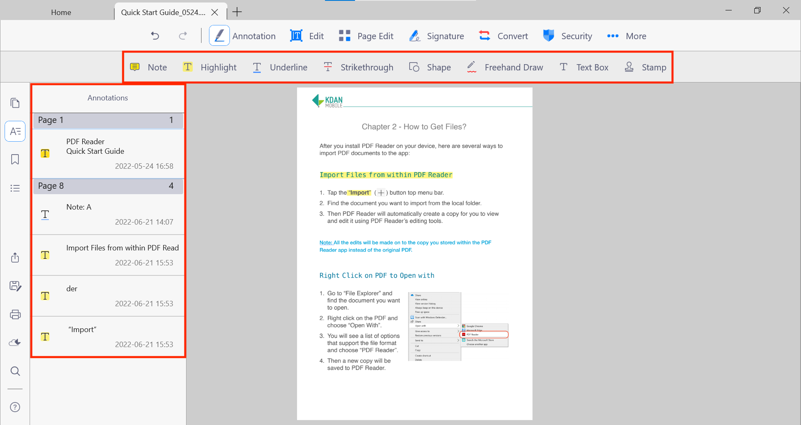The image size is (801, 425).
Task: Toggle the annotations list sidebar panel
Action: [15, 131]
